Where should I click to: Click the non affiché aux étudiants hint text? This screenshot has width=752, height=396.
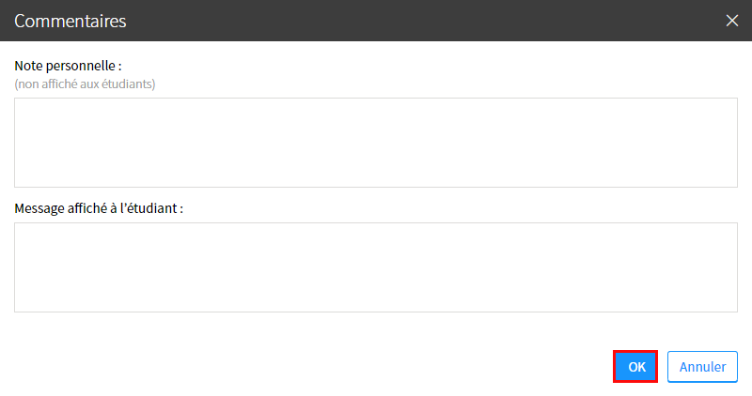point(85,84)
